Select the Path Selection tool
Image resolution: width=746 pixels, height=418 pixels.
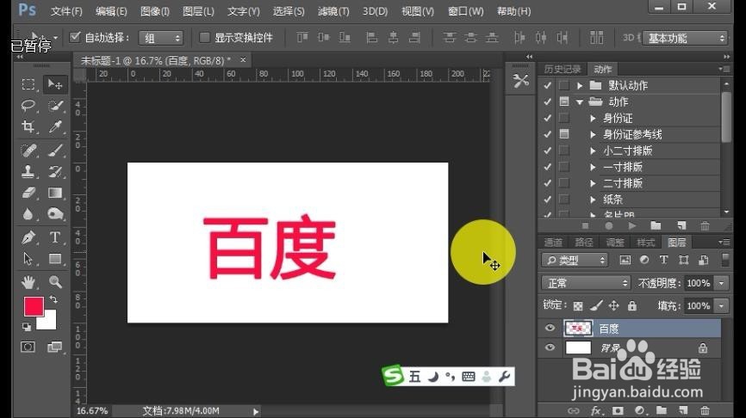[x=28, y=259]
